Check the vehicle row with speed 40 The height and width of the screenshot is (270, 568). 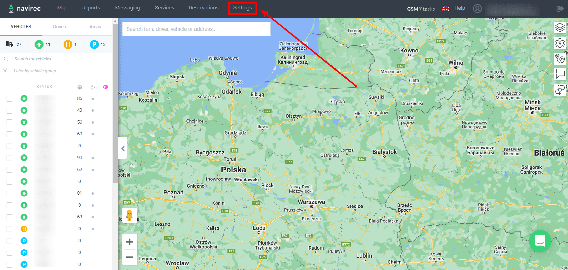click(10, 111)
